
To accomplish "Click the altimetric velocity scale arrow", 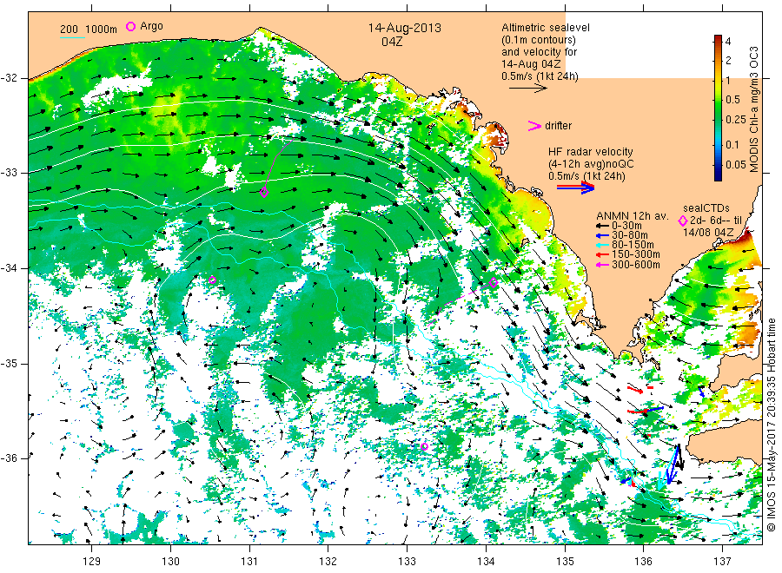I will pos(528,89).
